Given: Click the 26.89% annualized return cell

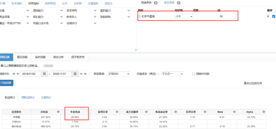Looking at the screenshot, I should 75,117.
